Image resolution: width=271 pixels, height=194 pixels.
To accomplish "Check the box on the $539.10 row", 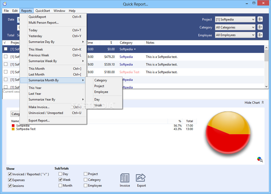I will 6,64.
